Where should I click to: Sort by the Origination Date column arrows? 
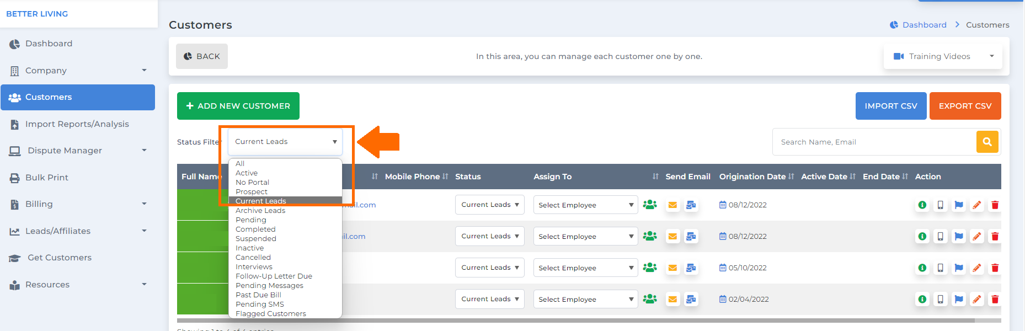(x=791, y=177)
